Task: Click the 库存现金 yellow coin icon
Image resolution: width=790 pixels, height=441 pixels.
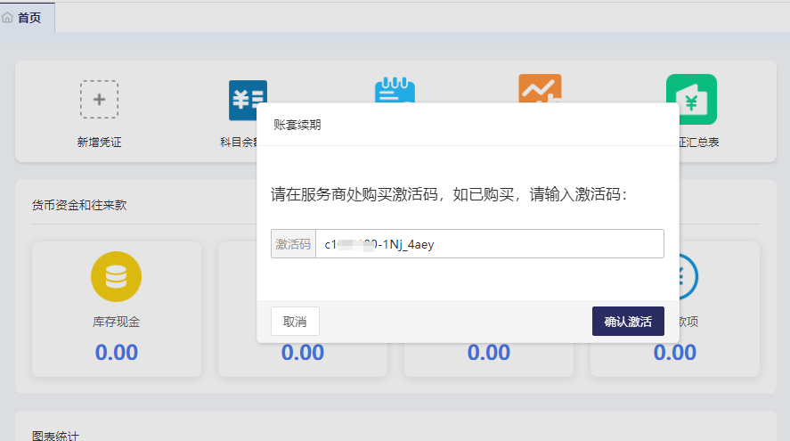Action: [117, 277]
